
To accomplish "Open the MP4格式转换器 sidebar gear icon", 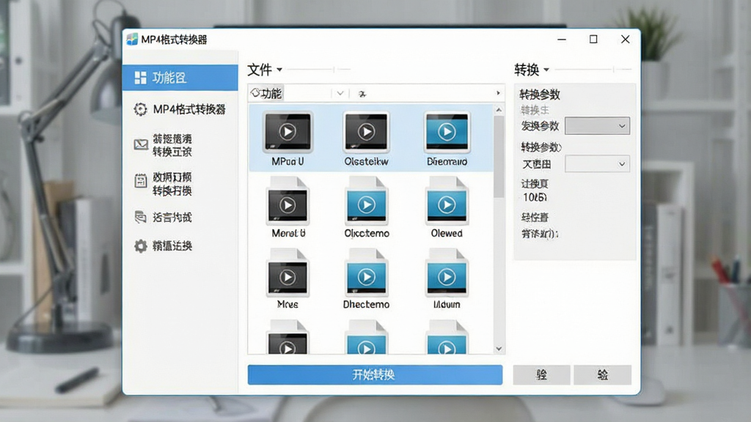I will 140,109.
